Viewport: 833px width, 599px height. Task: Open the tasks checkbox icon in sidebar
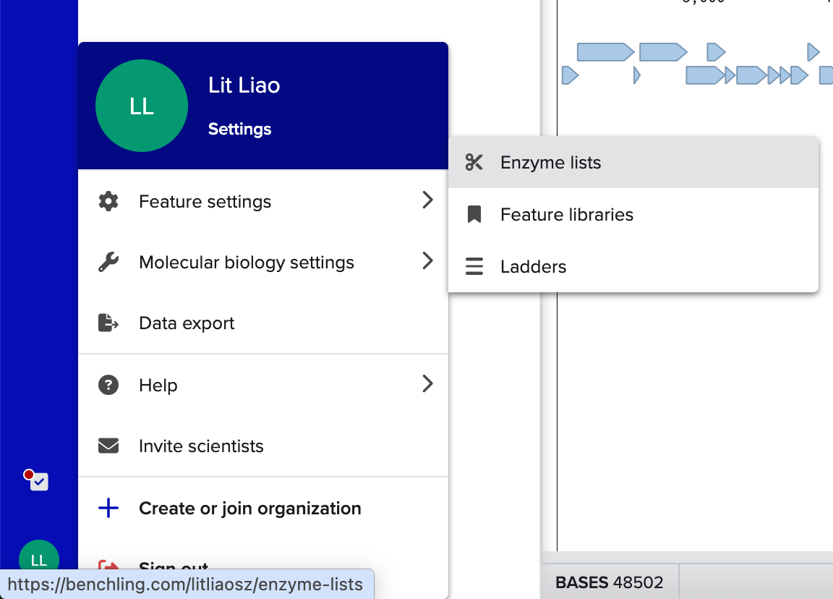pos(39,481)
